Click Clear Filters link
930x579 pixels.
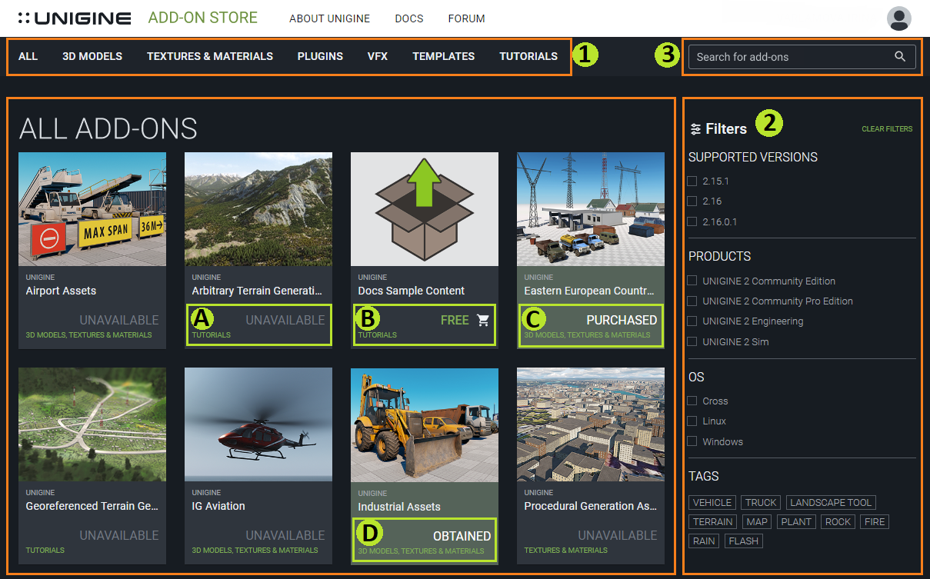887,129
